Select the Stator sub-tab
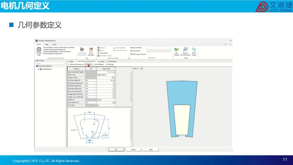Viewport: 293px width, 165px height. point(88,65)
